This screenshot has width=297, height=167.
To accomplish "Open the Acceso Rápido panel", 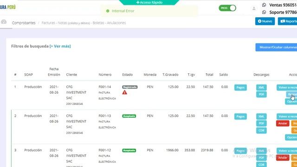I will coord(149,2).
